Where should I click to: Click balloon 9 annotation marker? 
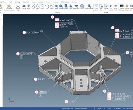[x=52, y=17]
